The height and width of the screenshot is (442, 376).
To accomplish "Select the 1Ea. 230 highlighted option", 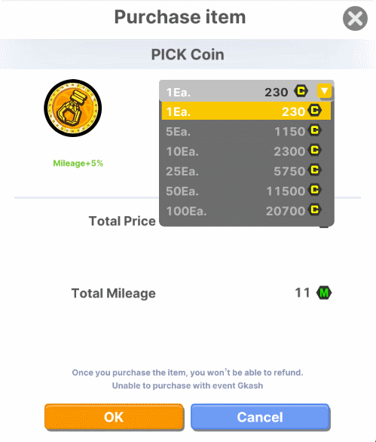I will (246, 111).
